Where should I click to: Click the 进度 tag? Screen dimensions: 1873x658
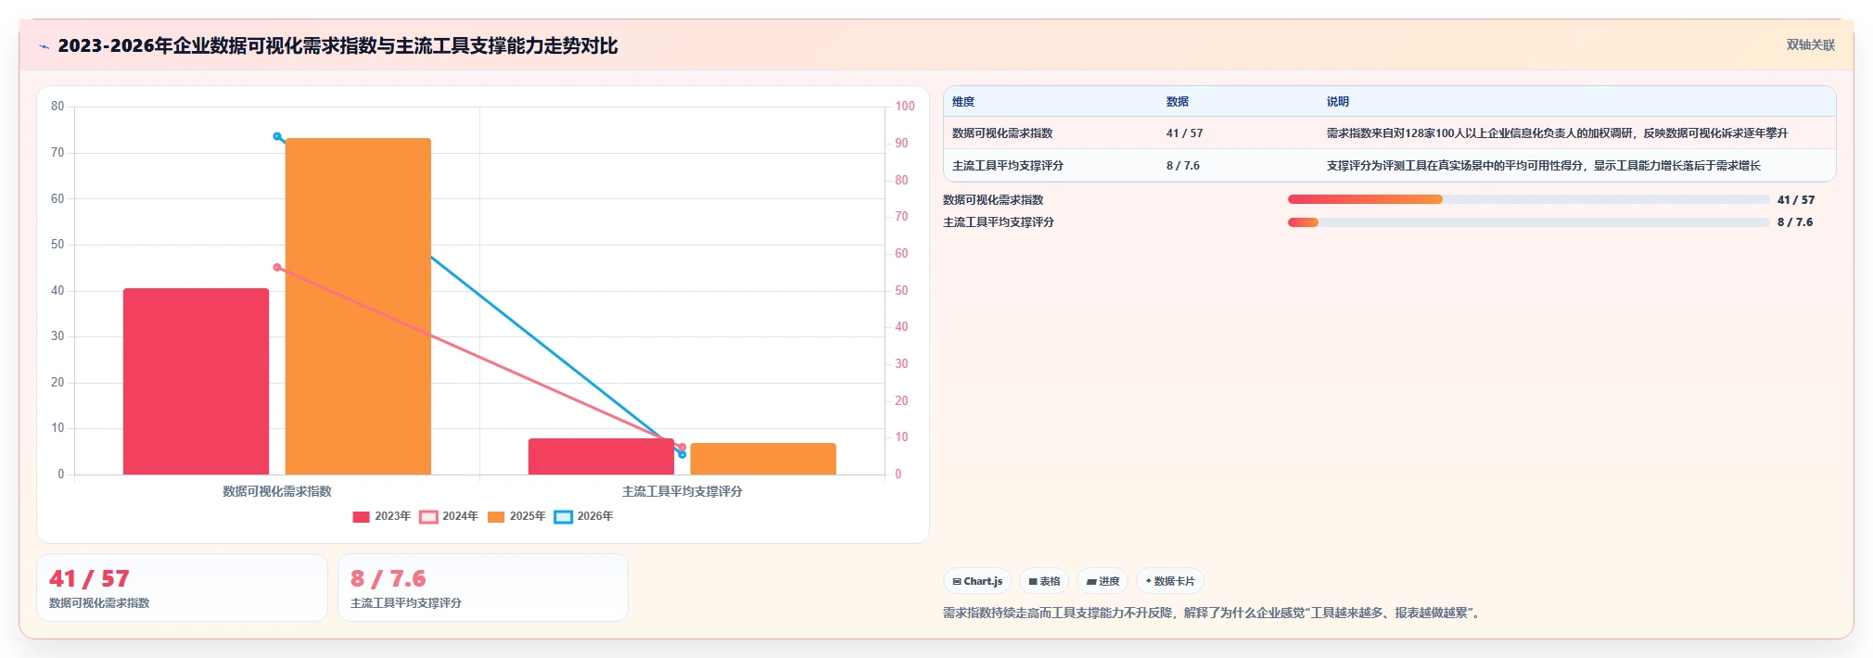coord(1102,581)
